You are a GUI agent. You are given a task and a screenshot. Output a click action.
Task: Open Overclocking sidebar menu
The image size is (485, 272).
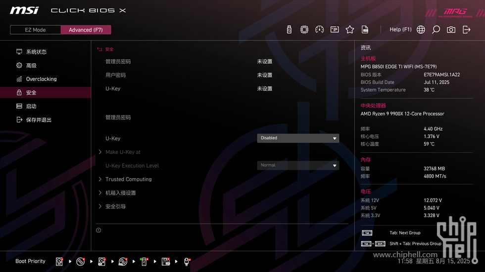pyautogui.click(x=45, y=79)
